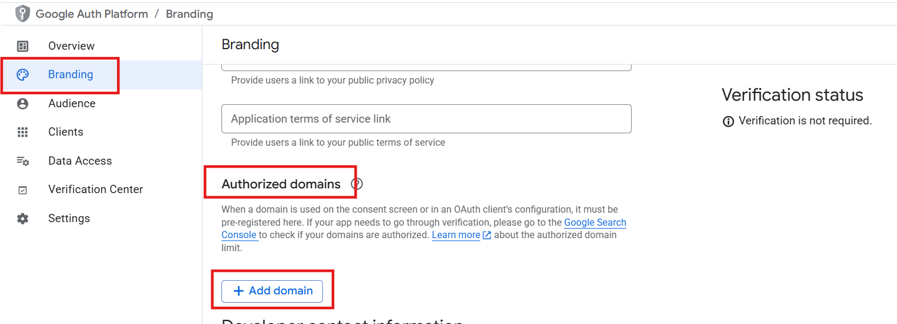Click external link icon after Learn more

(x=487, y=236)
